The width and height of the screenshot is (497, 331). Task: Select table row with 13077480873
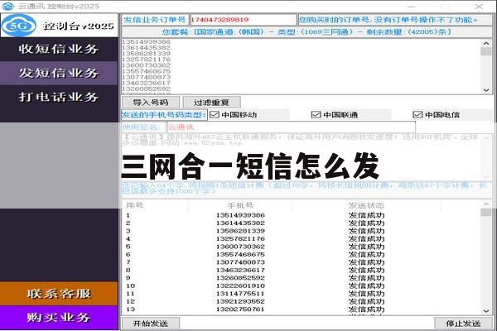302,262
